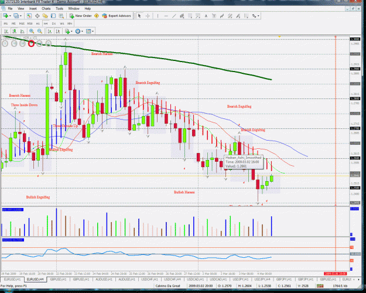Open the Help menu
The height and width of the screenshot is (293, 366).
click(x=87, y=8)
